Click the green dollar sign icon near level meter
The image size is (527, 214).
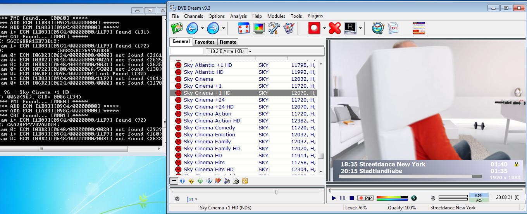(414, 198)
